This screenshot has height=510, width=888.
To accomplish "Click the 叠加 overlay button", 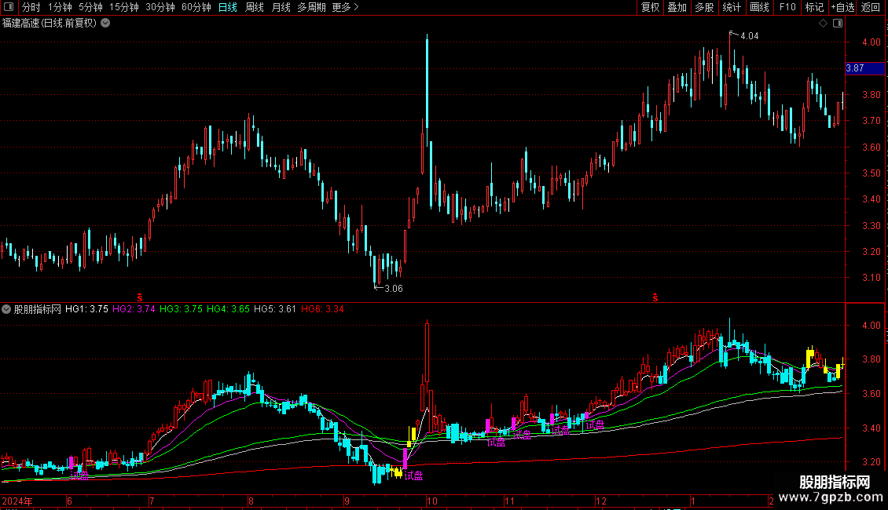I will click(x=677, y=7).
